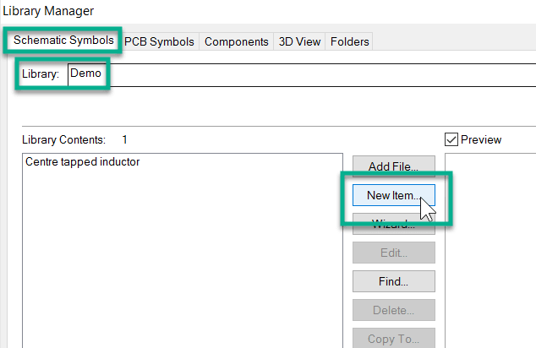Open the Find dialog button

pyautogui.click(x=393, y=281)
